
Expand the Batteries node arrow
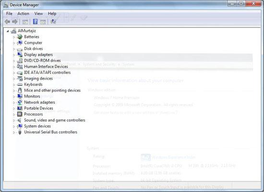[14, 37]
